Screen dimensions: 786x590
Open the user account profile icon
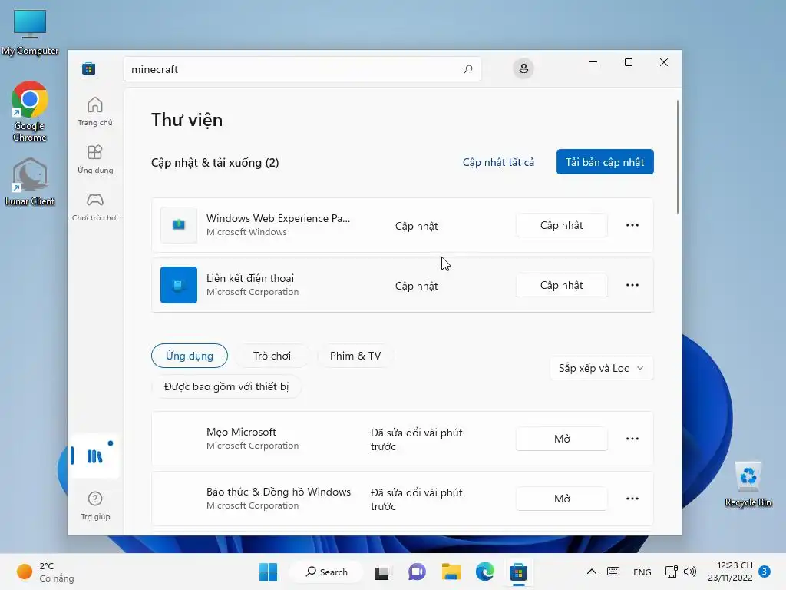pos(523,68)
